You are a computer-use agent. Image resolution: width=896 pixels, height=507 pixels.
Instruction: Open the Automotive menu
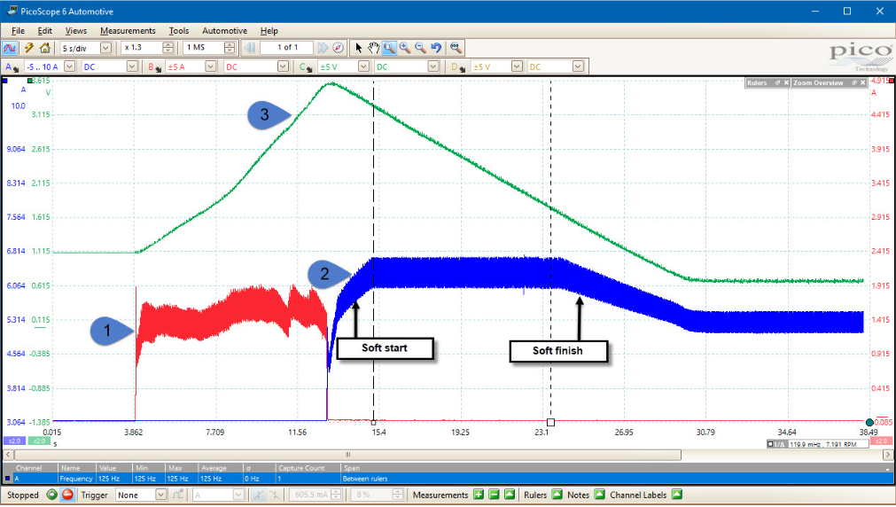point(224,31)
